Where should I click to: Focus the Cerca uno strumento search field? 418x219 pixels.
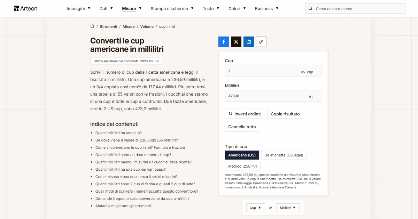(x=355, y=8)
